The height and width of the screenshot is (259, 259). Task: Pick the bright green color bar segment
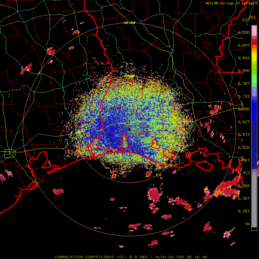[254, 79]
